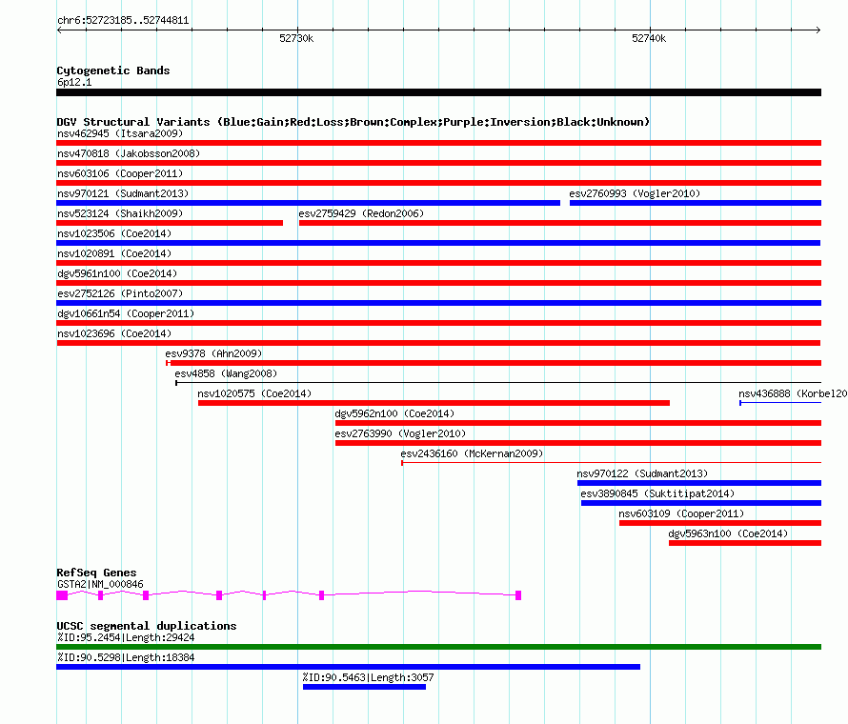Select the black cytogenetic band bar
This screenshot has height=724, width=848.
pos(438,92)
